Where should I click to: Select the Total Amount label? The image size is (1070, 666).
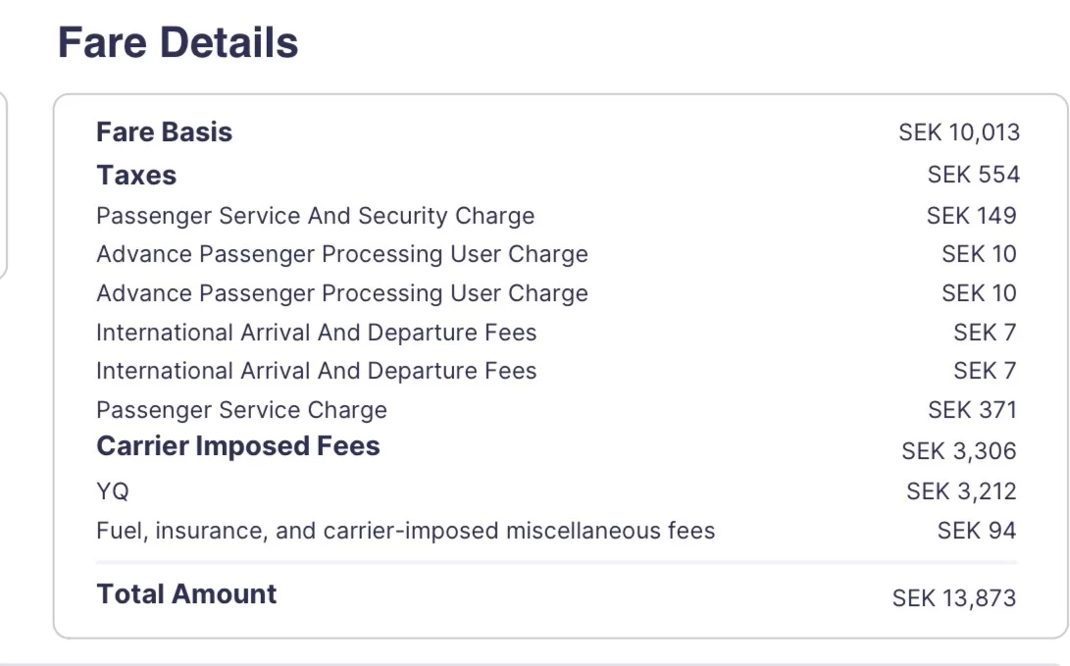pyautogui.click(x=186, y=594)
